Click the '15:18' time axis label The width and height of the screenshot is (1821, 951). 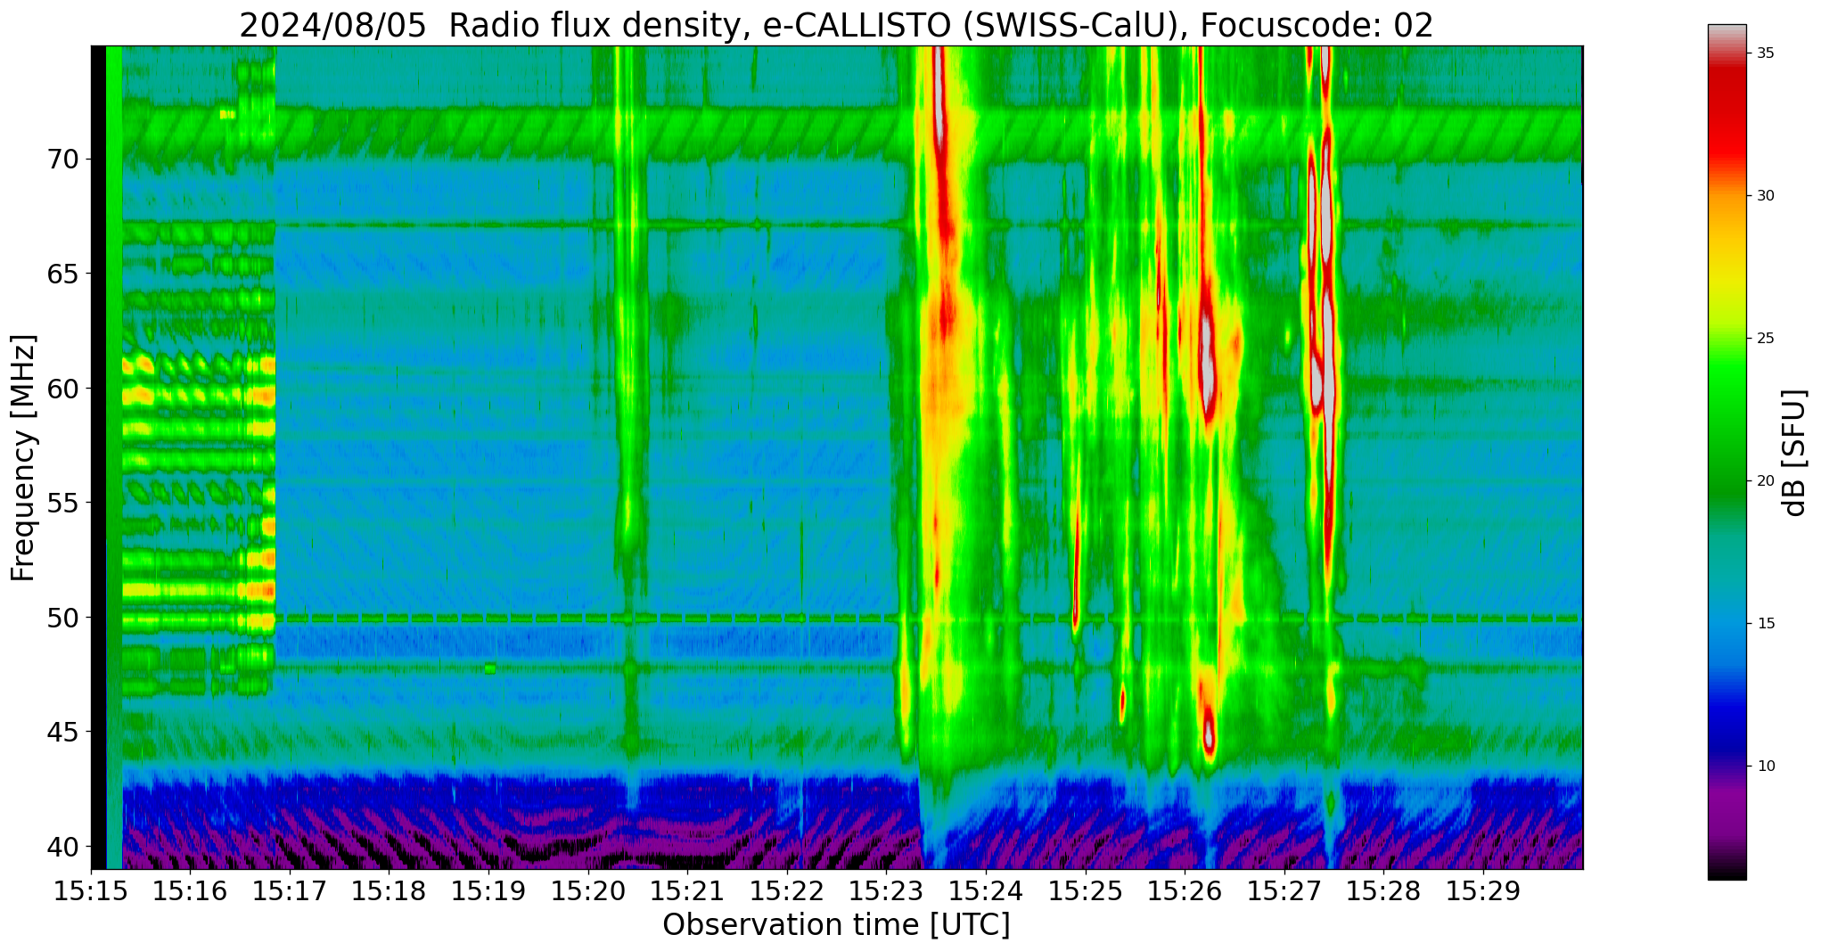click(389, 890)
